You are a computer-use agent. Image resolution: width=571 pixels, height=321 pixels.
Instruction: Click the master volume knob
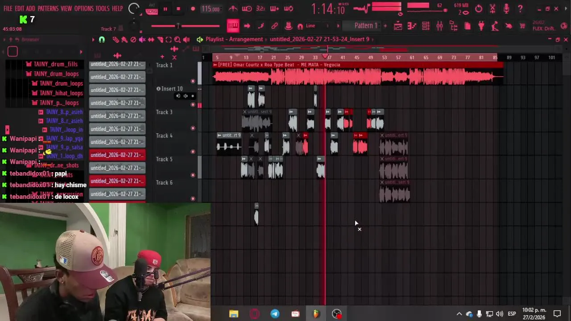click(x=134, y=8)
